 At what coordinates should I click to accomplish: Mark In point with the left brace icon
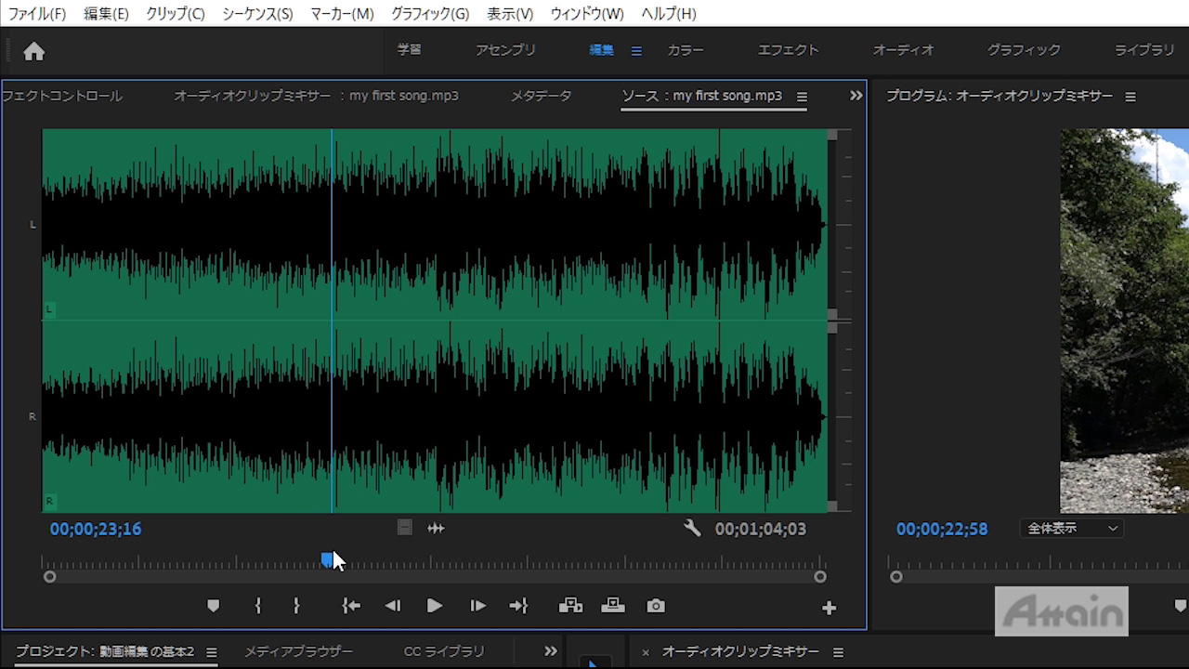tap(258, 606)
